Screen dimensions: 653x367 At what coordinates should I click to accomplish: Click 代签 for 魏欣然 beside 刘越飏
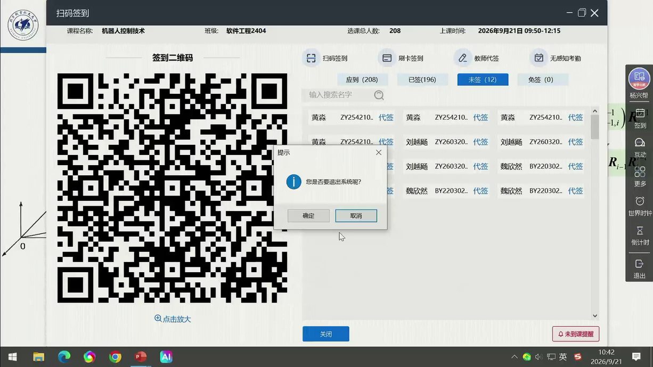click(x=575, y=166)
